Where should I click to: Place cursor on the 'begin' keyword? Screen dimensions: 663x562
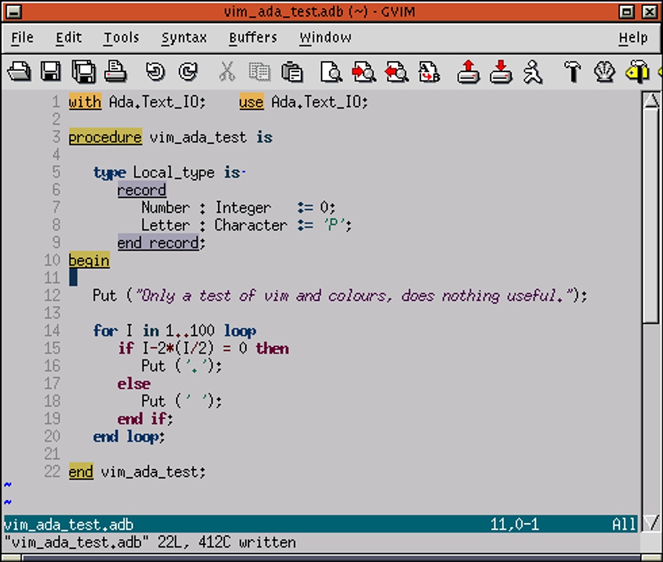89,260
